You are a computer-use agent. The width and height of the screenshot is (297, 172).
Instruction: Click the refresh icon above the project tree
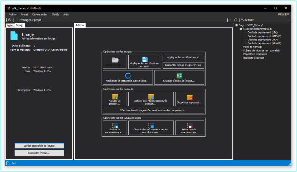pyautogui.click(x=236, y=20)
